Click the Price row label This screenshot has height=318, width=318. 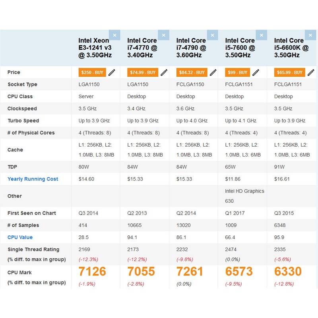14,72
